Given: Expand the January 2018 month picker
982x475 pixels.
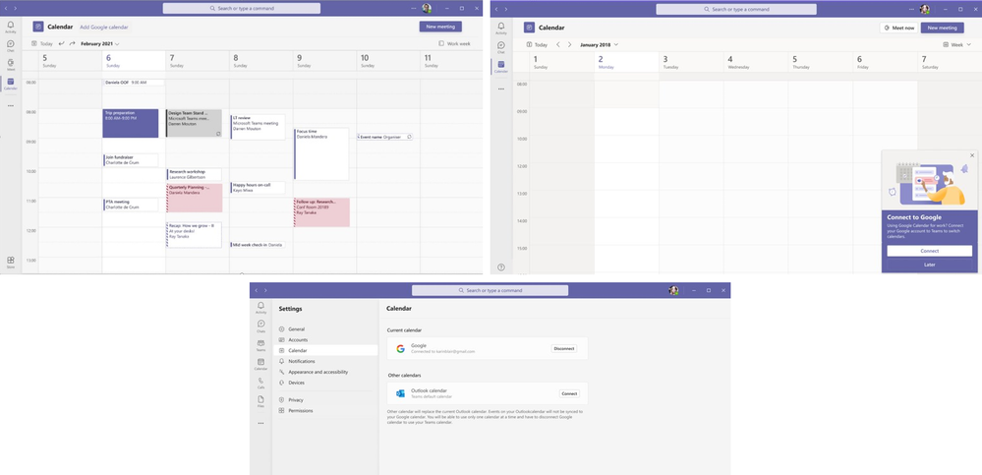Looking at the screenshot, I should coord(600,44).
